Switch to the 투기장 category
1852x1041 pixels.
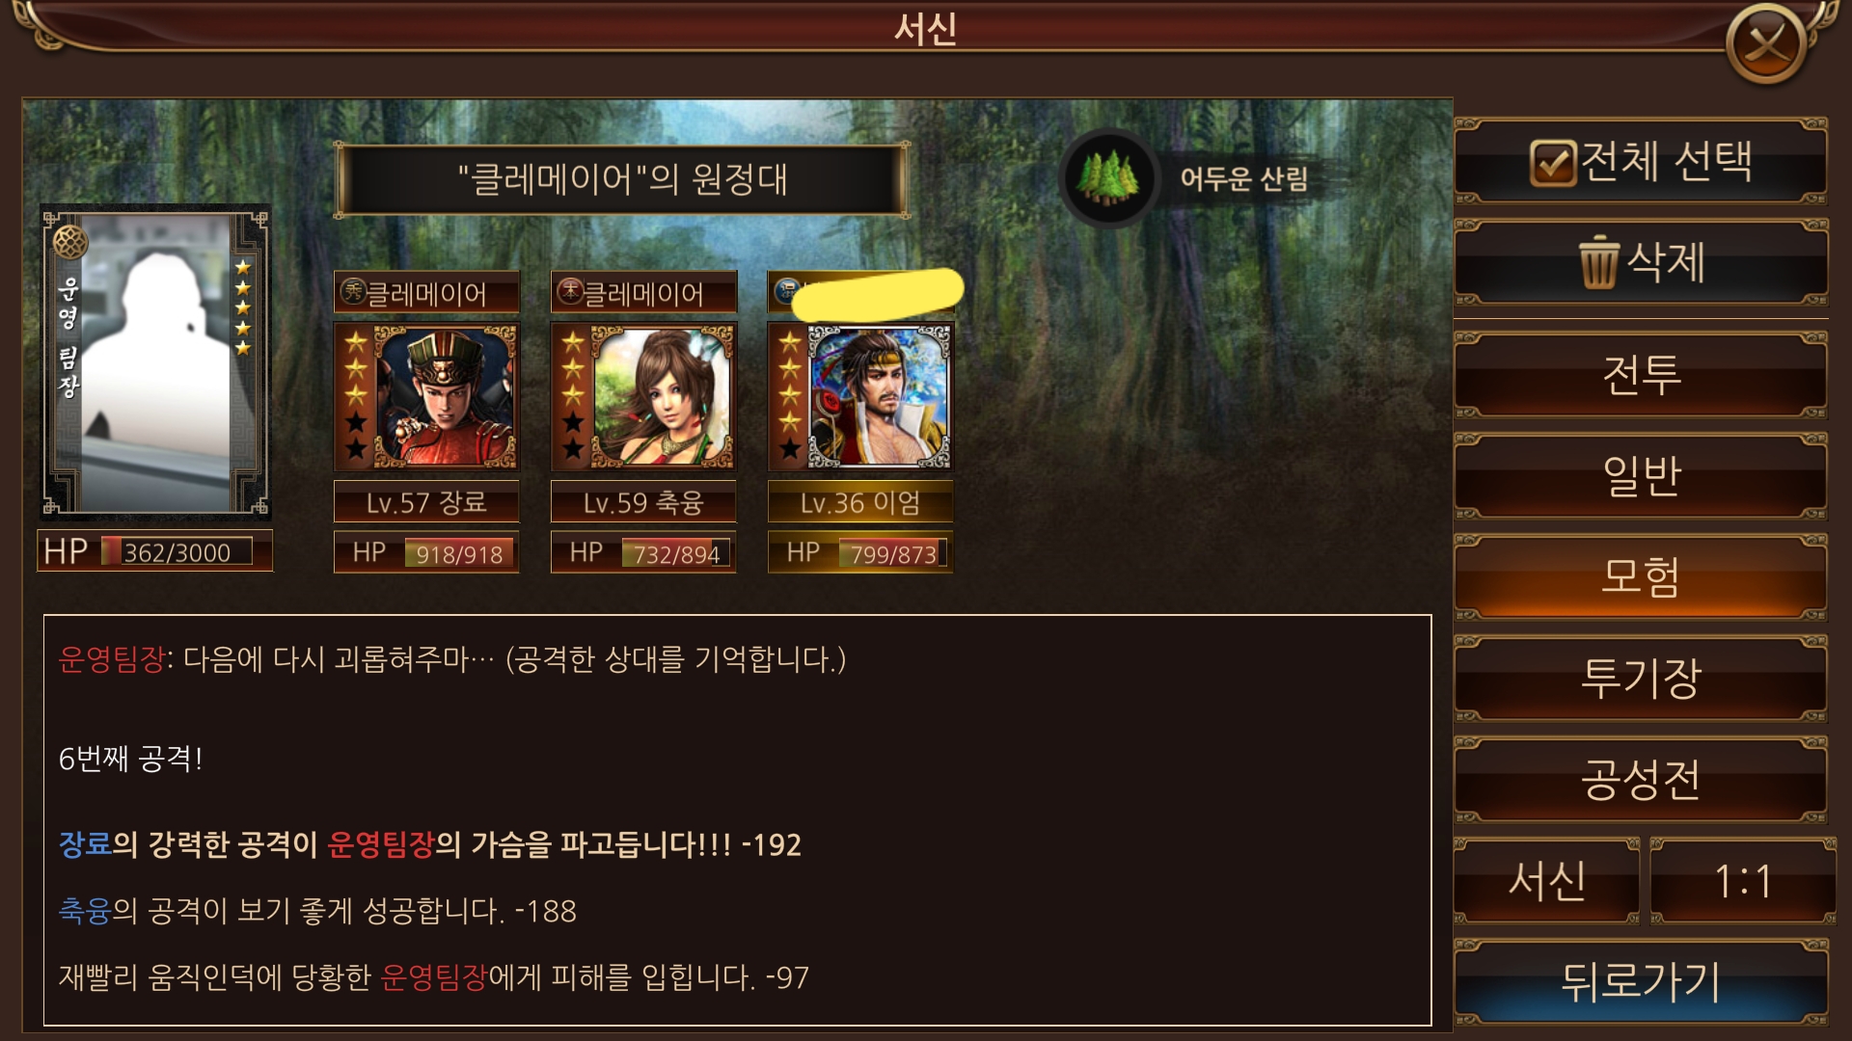click(1641, 679)
